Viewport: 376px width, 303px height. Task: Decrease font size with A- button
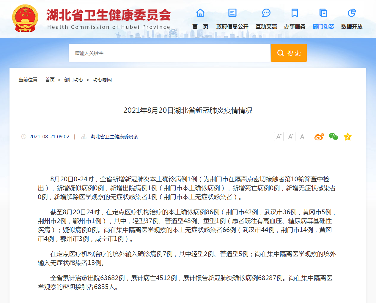click(x=291, y=137)
